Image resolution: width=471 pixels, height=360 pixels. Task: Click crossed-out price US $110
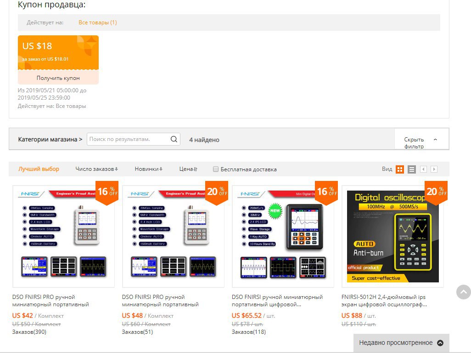pyautogui.click(x=359, y=324)
